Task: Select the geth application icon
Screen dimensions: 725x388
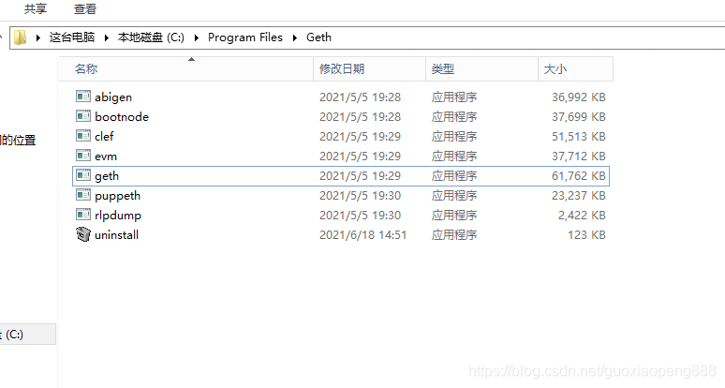Action: 83,175
